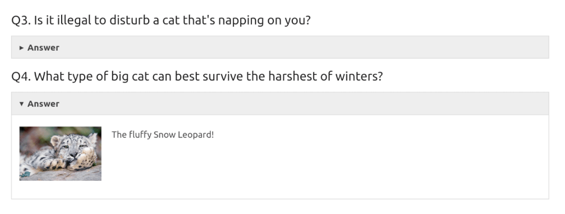Hide the snow leopard answer via Answer label

click(x=43, y=104)
